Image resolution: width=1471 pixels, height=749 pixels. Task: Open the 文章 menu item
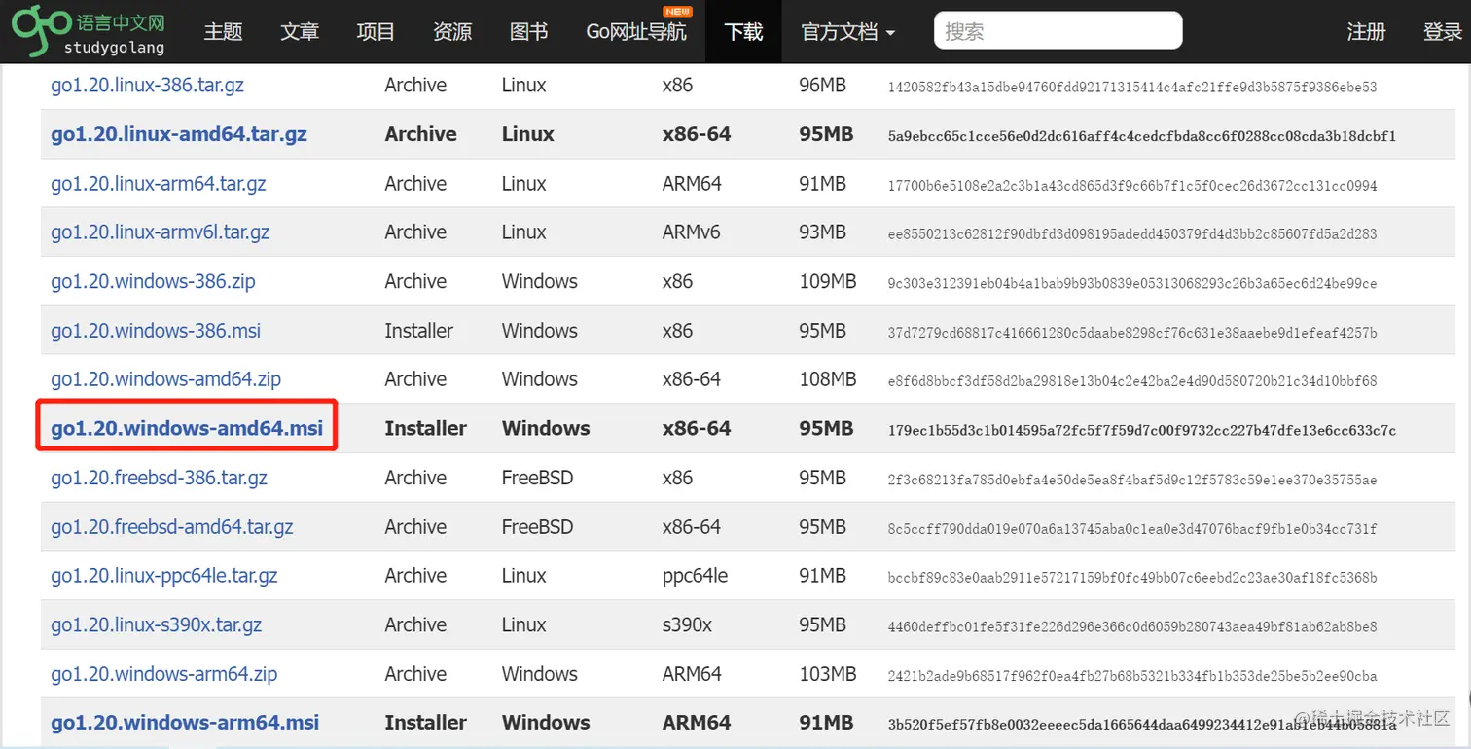pos(300,32)
